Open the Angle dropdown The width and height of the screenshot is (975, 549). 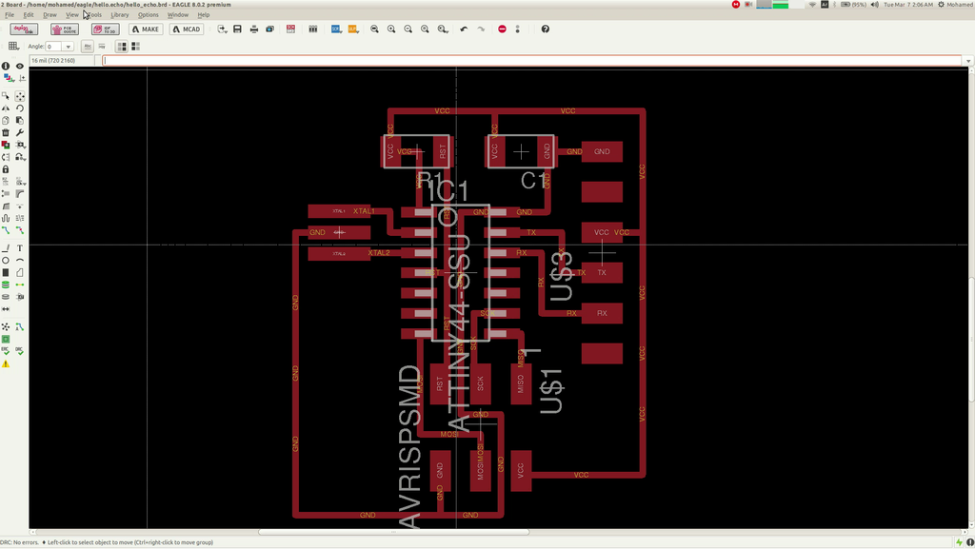68,47
